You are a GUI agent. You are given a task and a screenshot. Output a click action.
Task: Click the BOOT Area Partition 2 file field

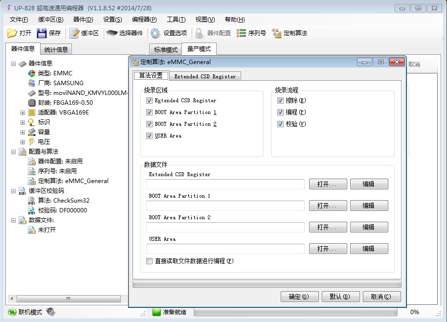coord(225,228)
